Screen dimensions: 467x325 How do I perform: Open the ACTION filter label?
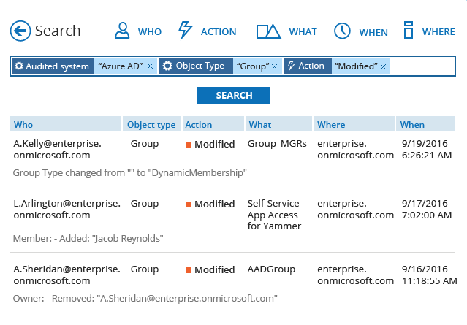[x=219, y=31]
